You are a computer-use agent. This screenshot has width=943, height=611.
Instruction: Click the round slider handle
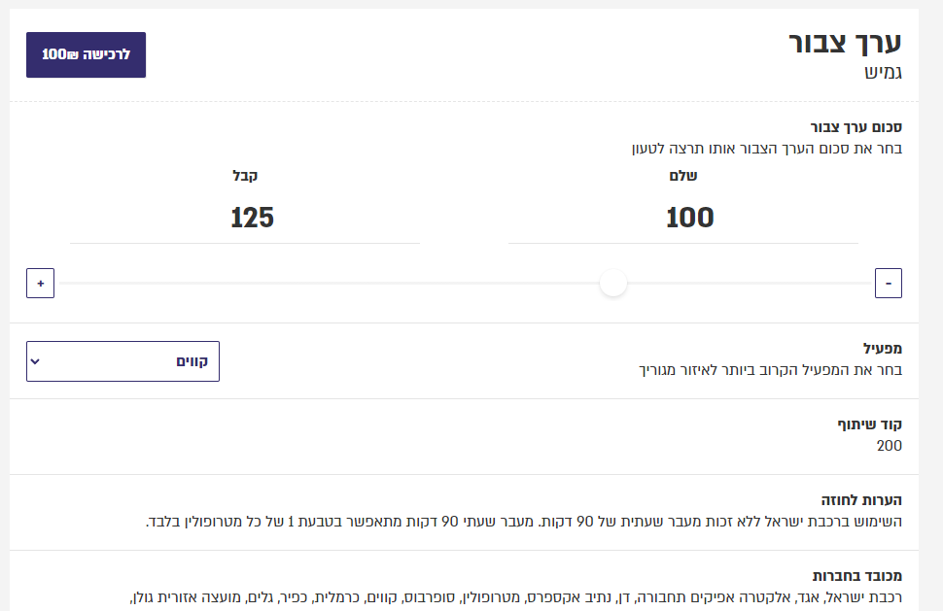613,284
